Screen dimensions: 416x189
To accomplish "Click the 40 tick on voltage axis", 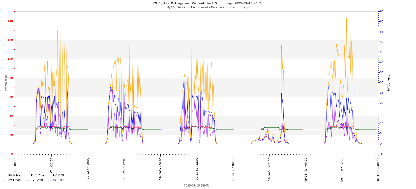I will tap(11, 116).
